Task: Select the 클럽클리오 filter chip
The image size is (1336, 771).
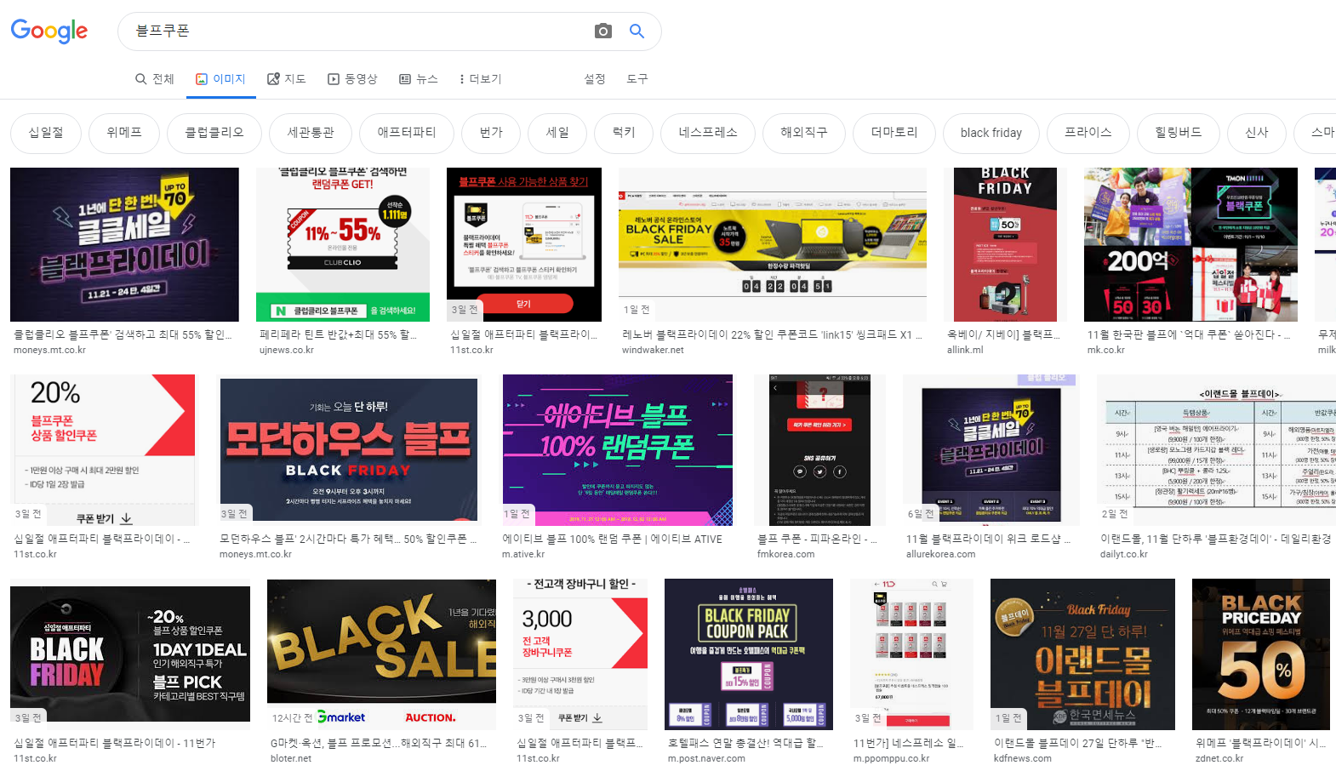Action: (x=214, y=133)
